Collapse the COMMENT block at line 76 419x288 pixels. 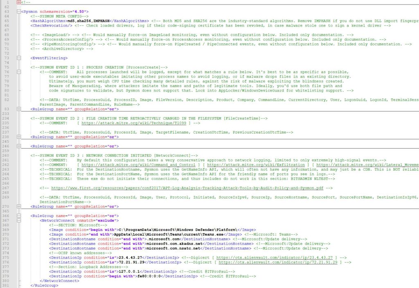[18, 72]
